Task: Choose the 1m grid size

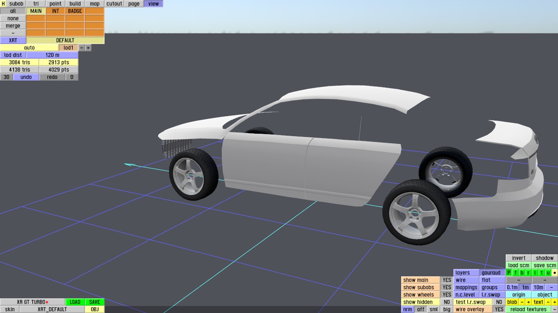Action: click(525, 287)
